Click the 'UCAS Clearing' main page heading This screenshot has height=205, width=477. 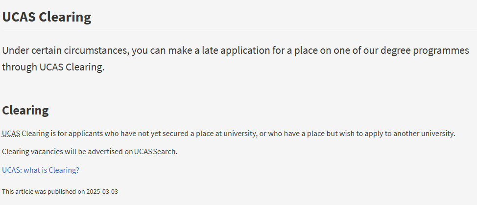pos(47,17)
